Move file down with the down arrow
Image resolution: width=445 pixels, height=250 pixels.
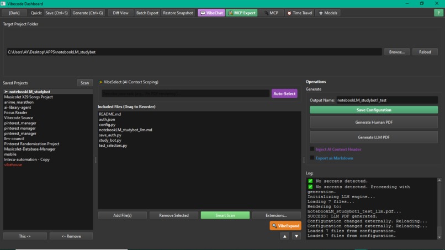pyautogui.click(x=296, y=236)
